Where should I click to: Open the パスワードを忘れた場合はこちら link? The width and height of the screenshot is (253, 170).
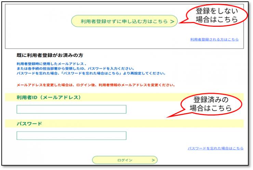[216, 148]
